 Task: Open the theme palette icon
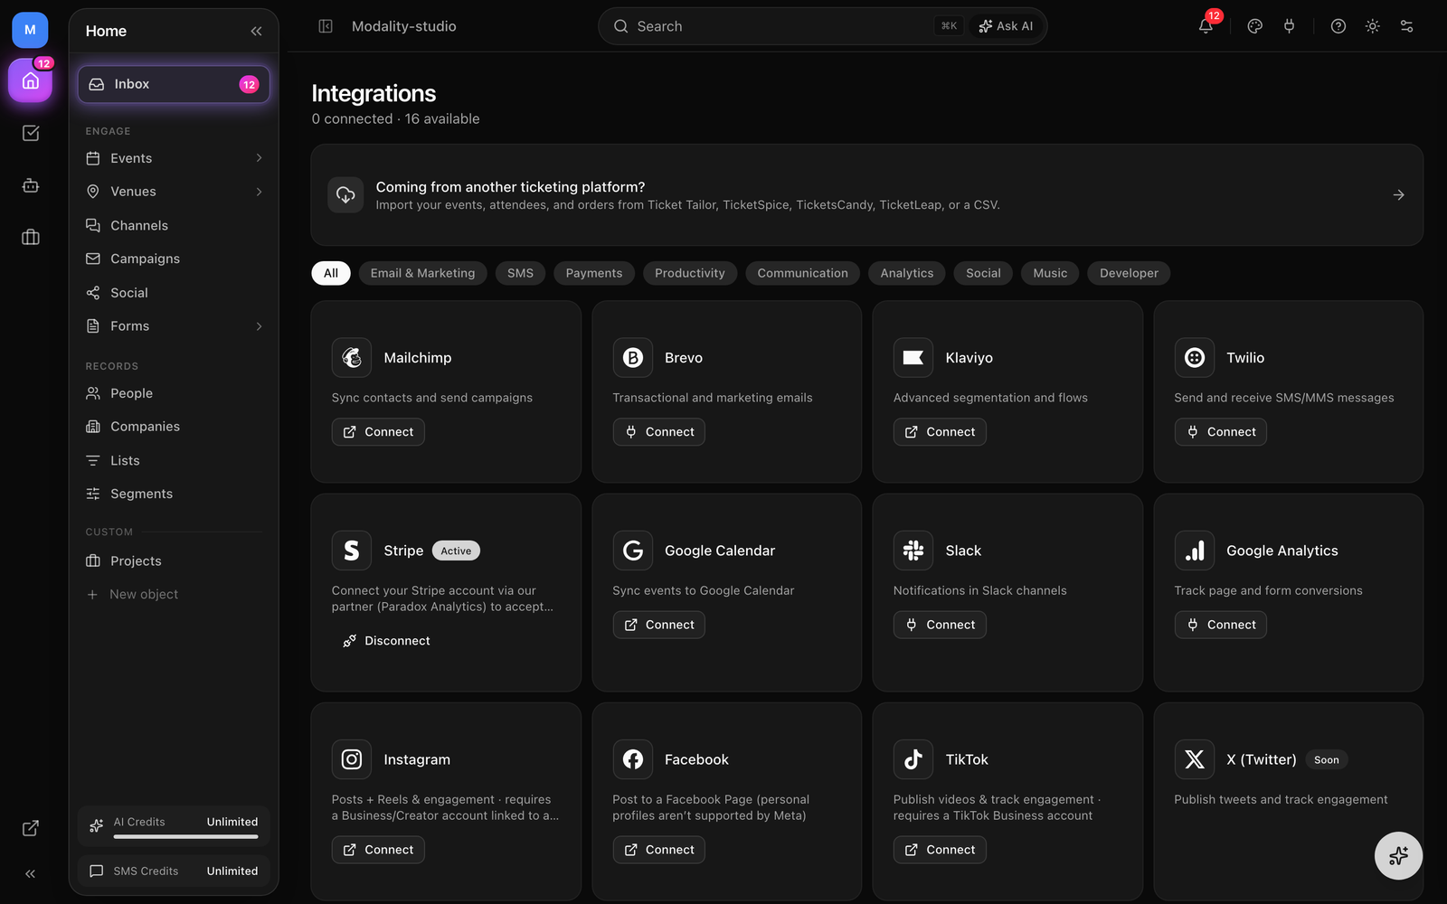point(1254,26)
